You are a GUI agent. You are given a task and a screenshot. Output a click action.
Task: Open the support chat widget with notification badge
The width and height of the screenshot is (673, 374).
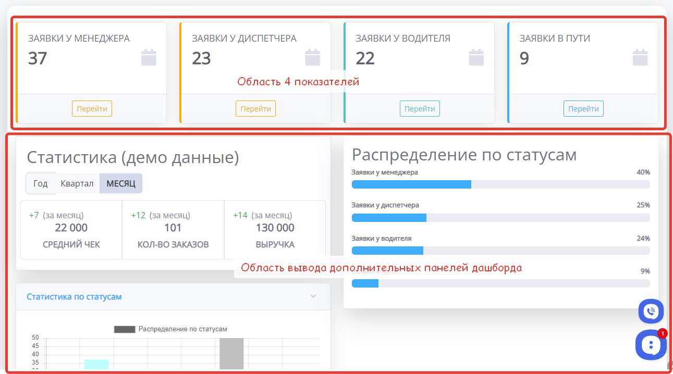pyautogui.click(x=651, y=345)
